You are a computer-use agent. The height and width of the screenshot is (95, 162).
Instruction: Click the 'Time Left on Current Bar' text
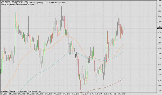click(18, 5)
